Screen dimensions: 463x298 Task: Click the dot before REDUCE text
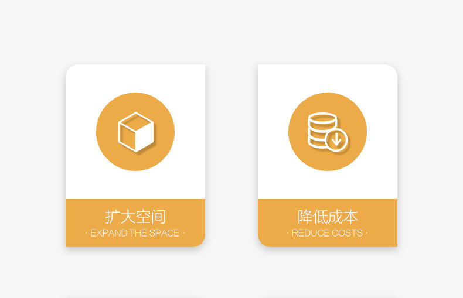point(288,233)
